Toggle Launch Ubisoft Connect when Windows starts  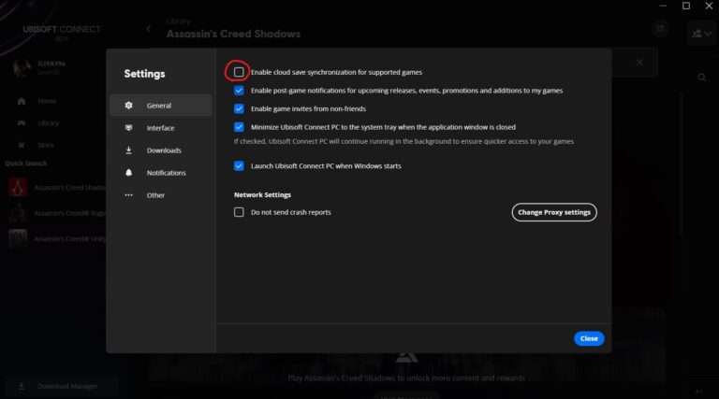(239, 165)
